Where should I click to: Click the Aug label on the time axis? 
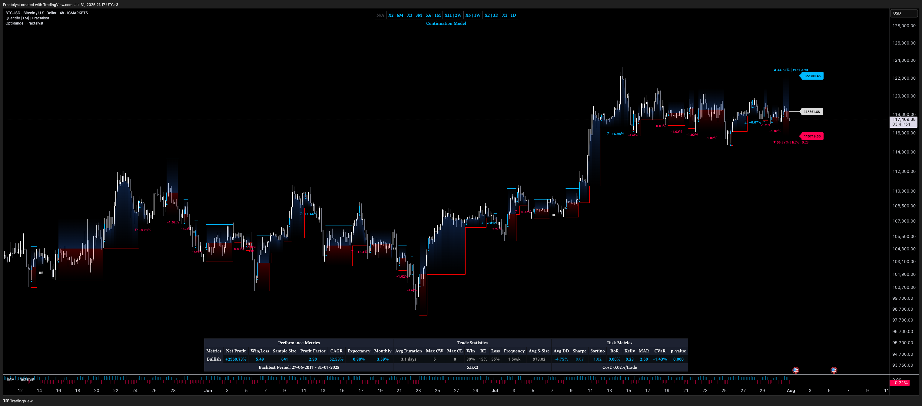(x=791, y=391)
